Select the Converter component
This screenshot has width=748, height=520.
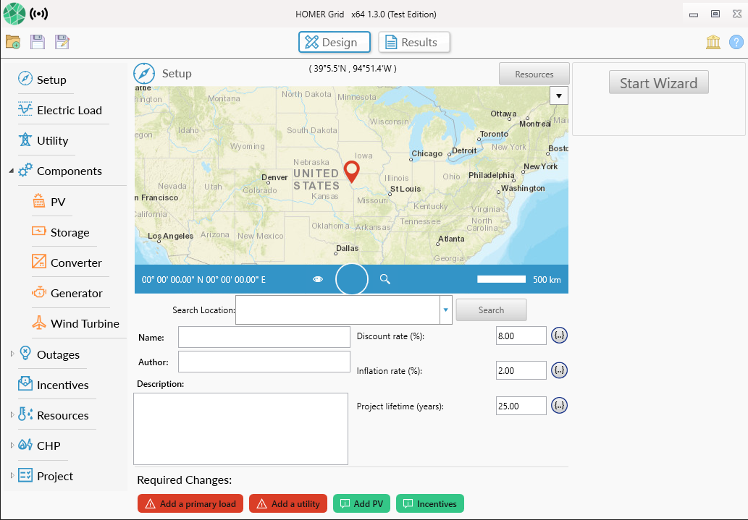76,263
